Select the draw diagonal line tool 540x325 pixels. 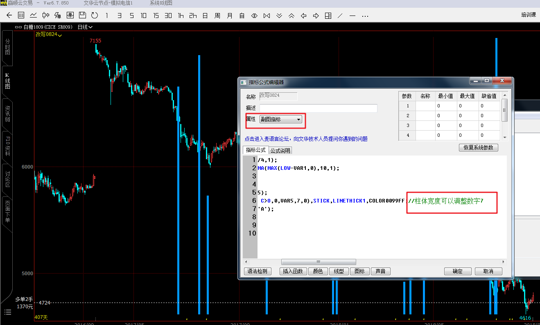click(340, 16)
